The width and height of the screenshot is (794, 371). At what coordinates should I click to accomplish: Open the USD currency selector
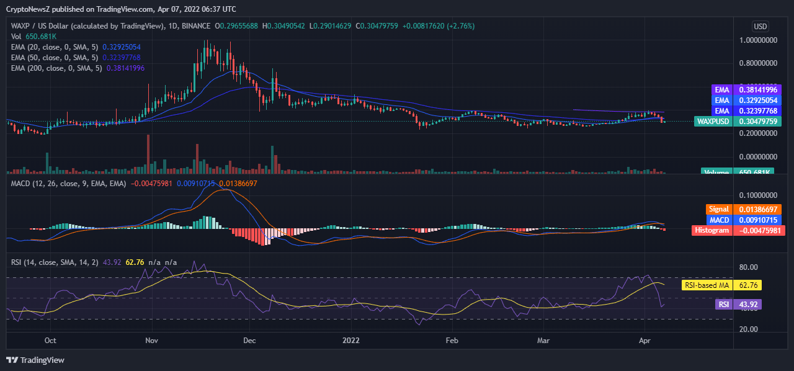(x=760, y=27)
